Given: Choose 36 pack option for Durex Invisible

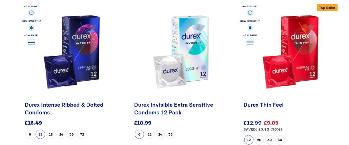Looking at the screenshot, I should pos(171,134).
